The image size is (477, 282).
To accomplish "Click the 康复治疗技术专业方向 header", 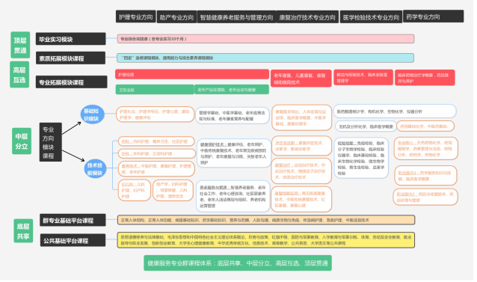I will pyautogui.click(x=307, y=17).
